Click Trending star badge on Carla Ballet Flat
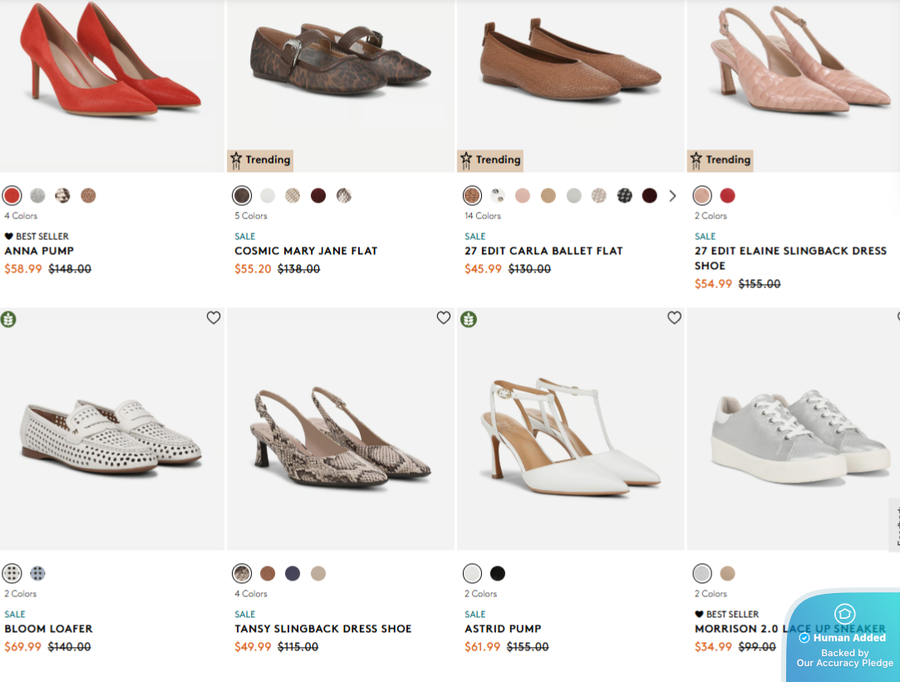This screenshot has height=682, width=900. pos(491,160)
